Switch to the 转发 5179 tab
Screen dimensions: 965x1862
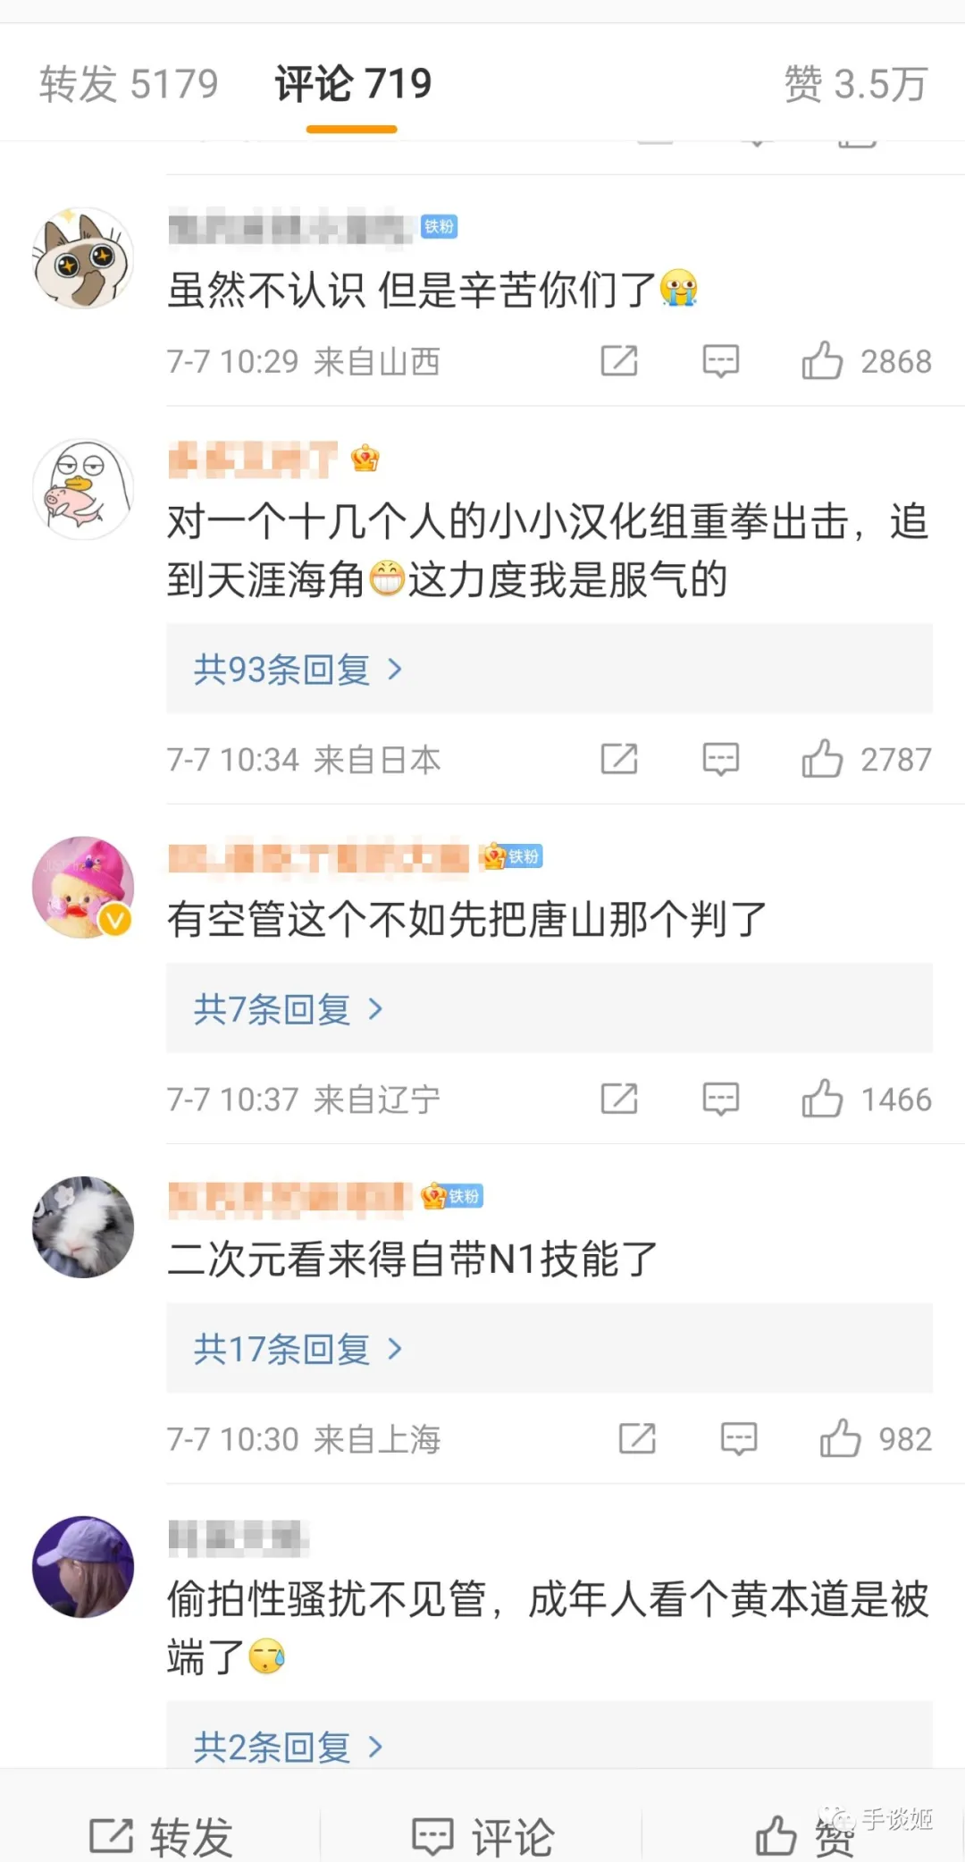129,84
